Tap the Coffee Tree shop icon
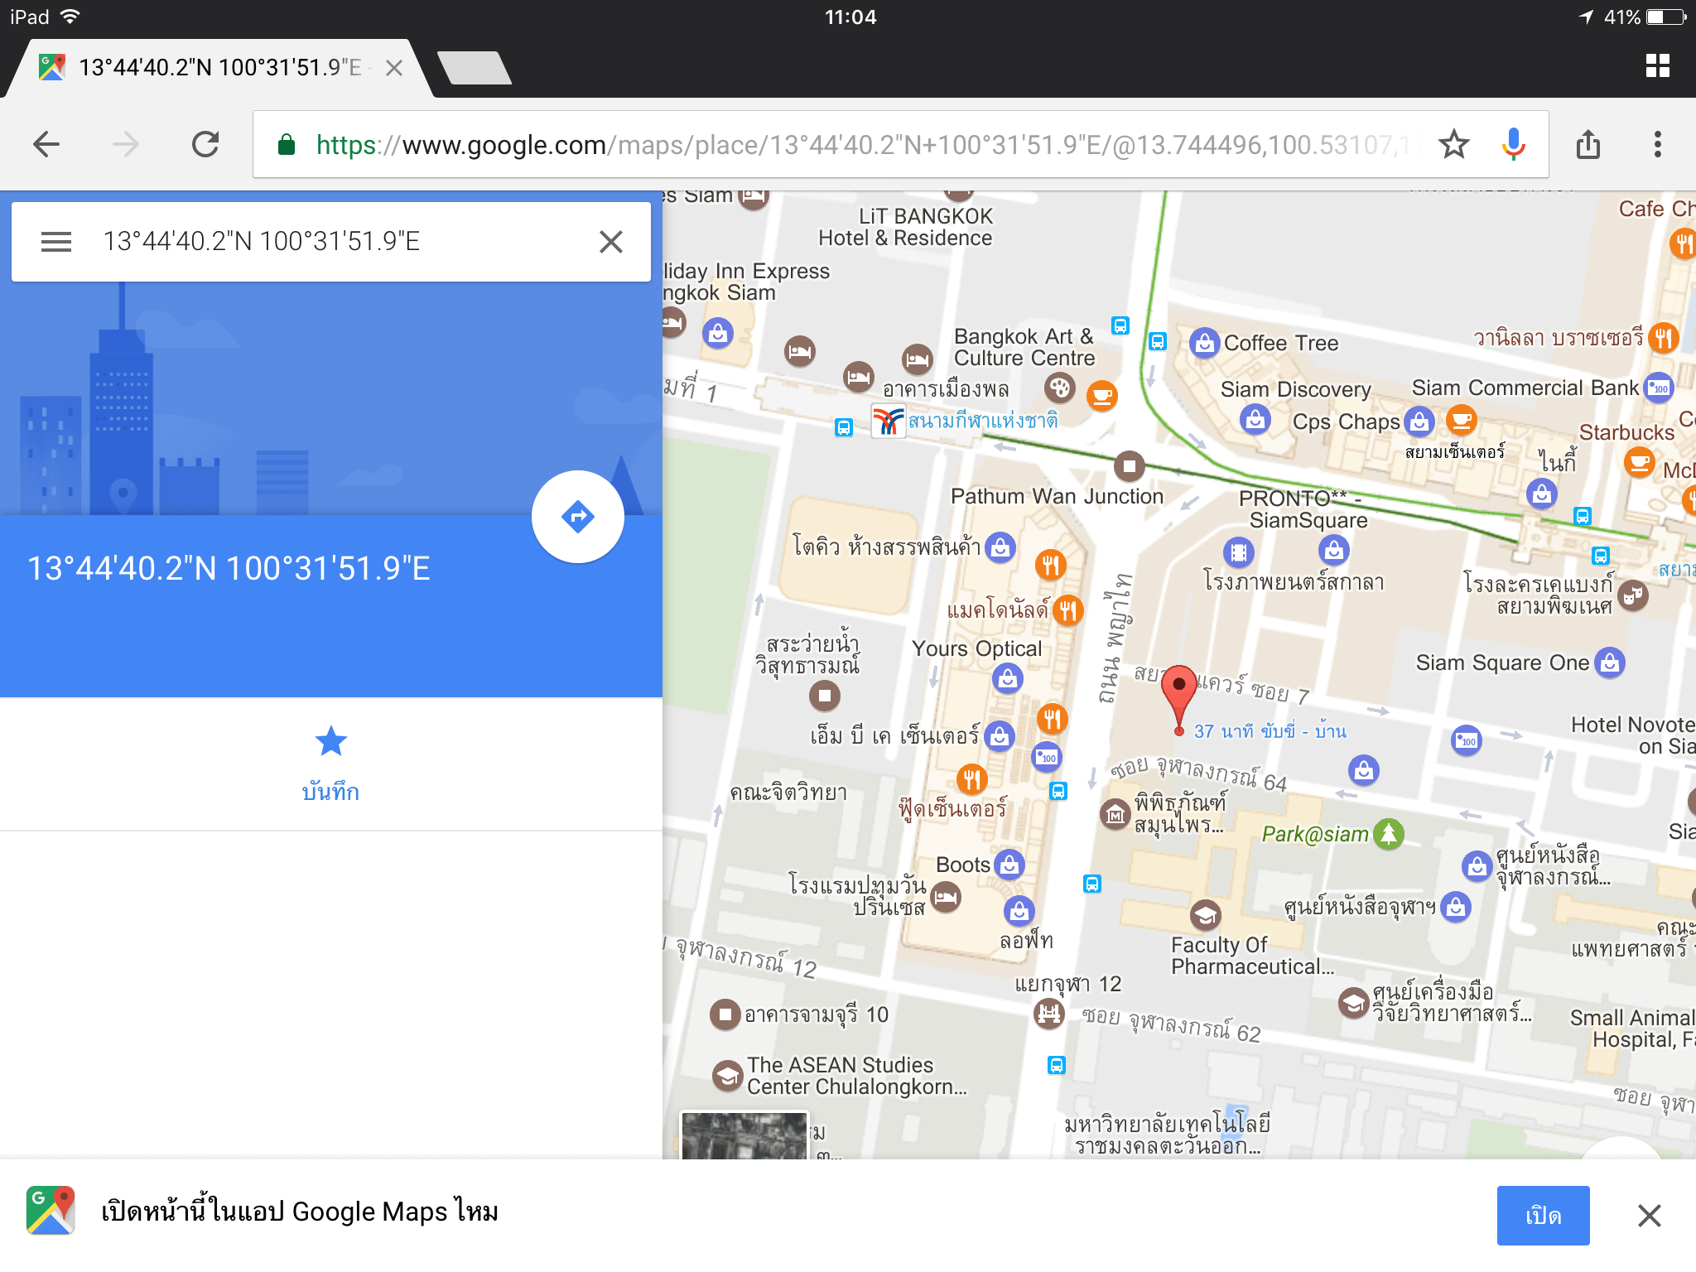This screenshot has height=1272, width=1696. 1204,343
